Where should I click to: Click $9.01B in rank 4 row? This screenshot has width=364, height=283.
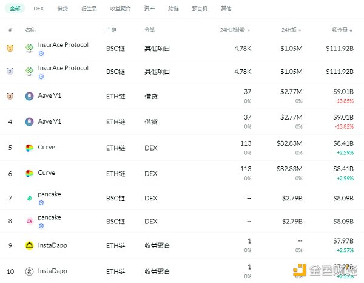point(343,117)
